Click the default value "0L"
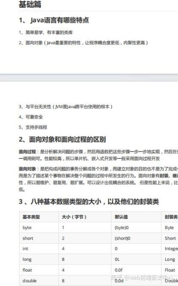 pos(117,259)
